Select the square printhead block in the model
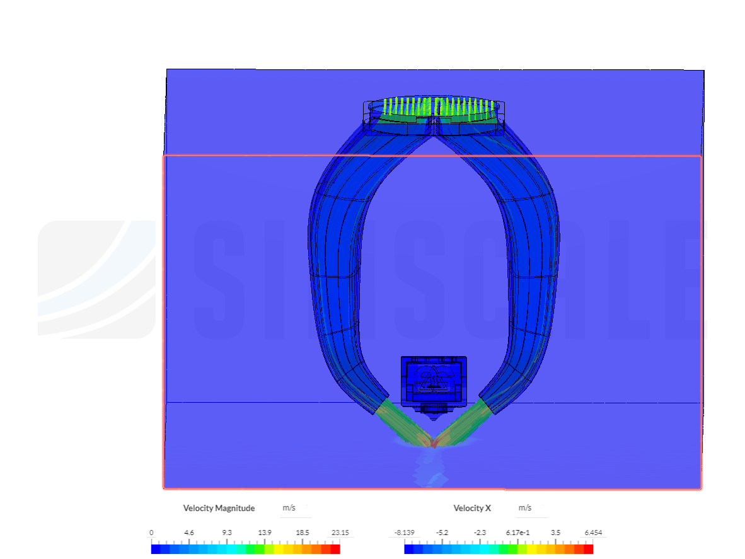Image resolution: width=745 pixels, height=559 pixels. tap(434, 382)
